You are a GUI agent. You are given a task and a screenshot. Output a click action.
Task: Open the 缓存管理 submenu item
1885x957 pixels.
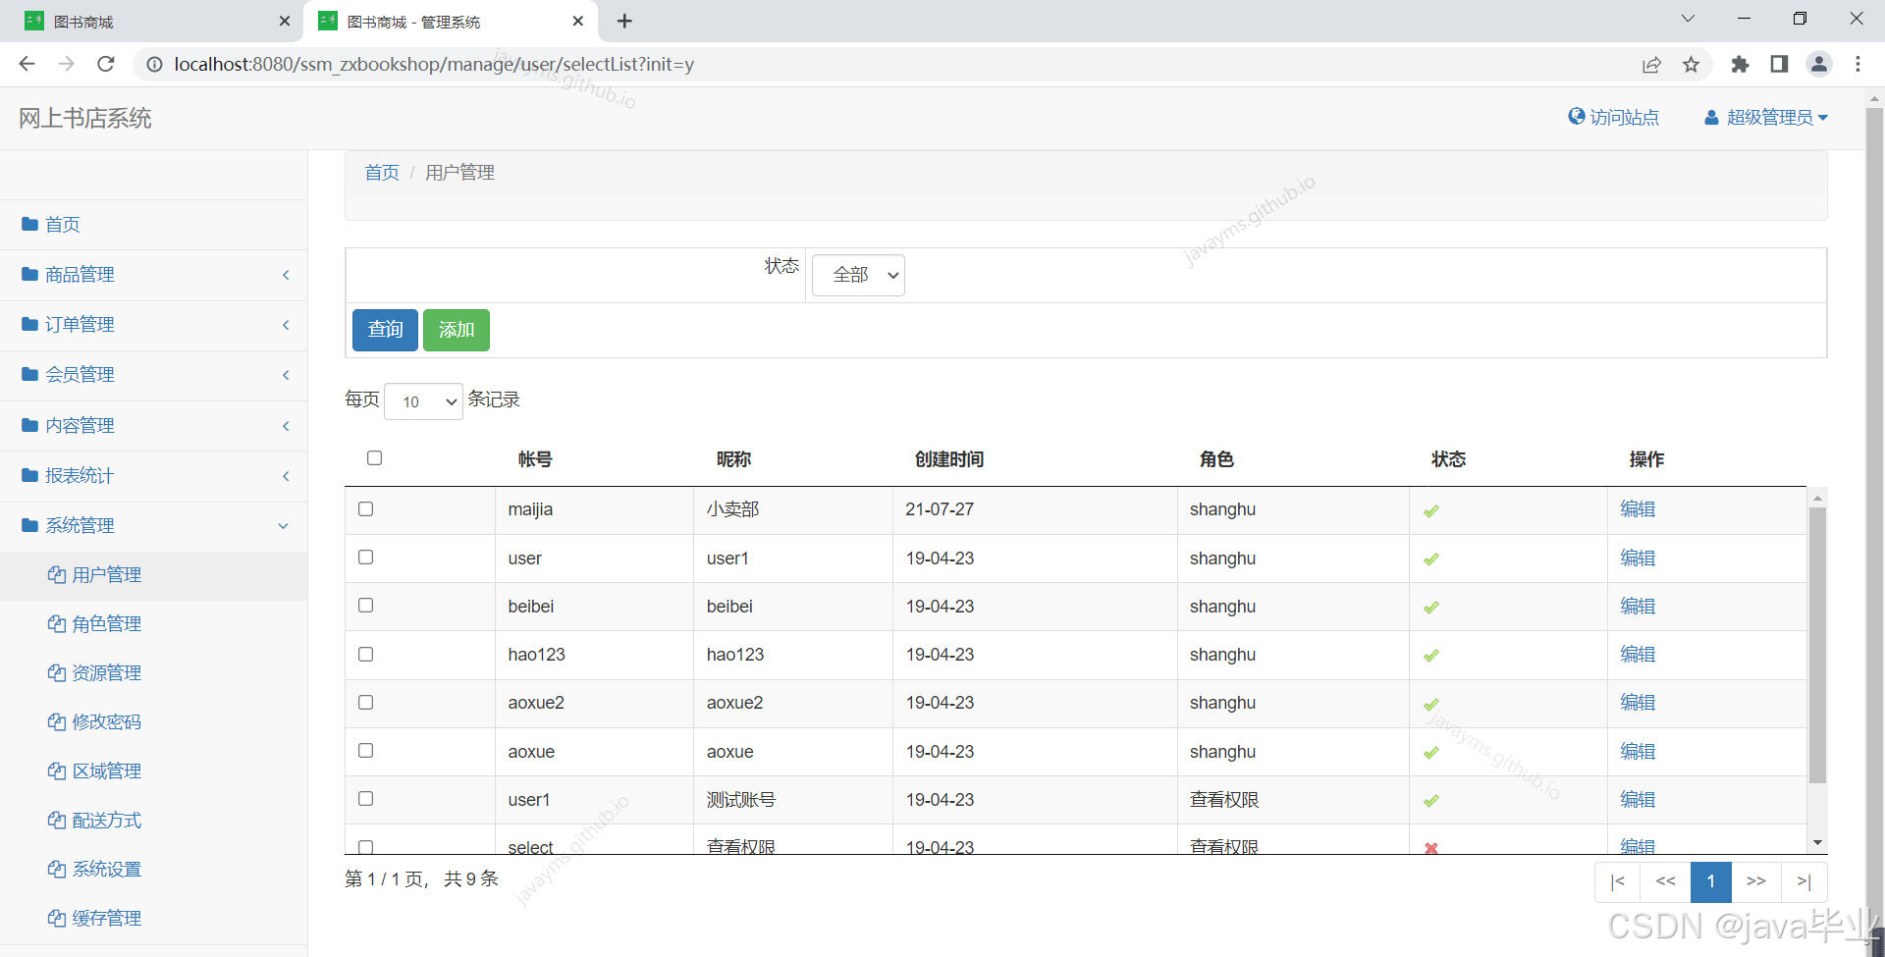(106, 918)
